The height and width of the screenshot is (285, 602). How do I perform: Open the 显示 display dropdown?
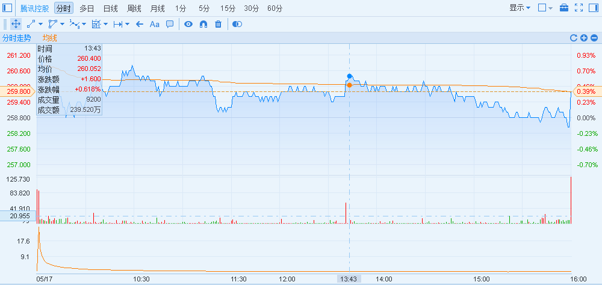click(520, 8)
